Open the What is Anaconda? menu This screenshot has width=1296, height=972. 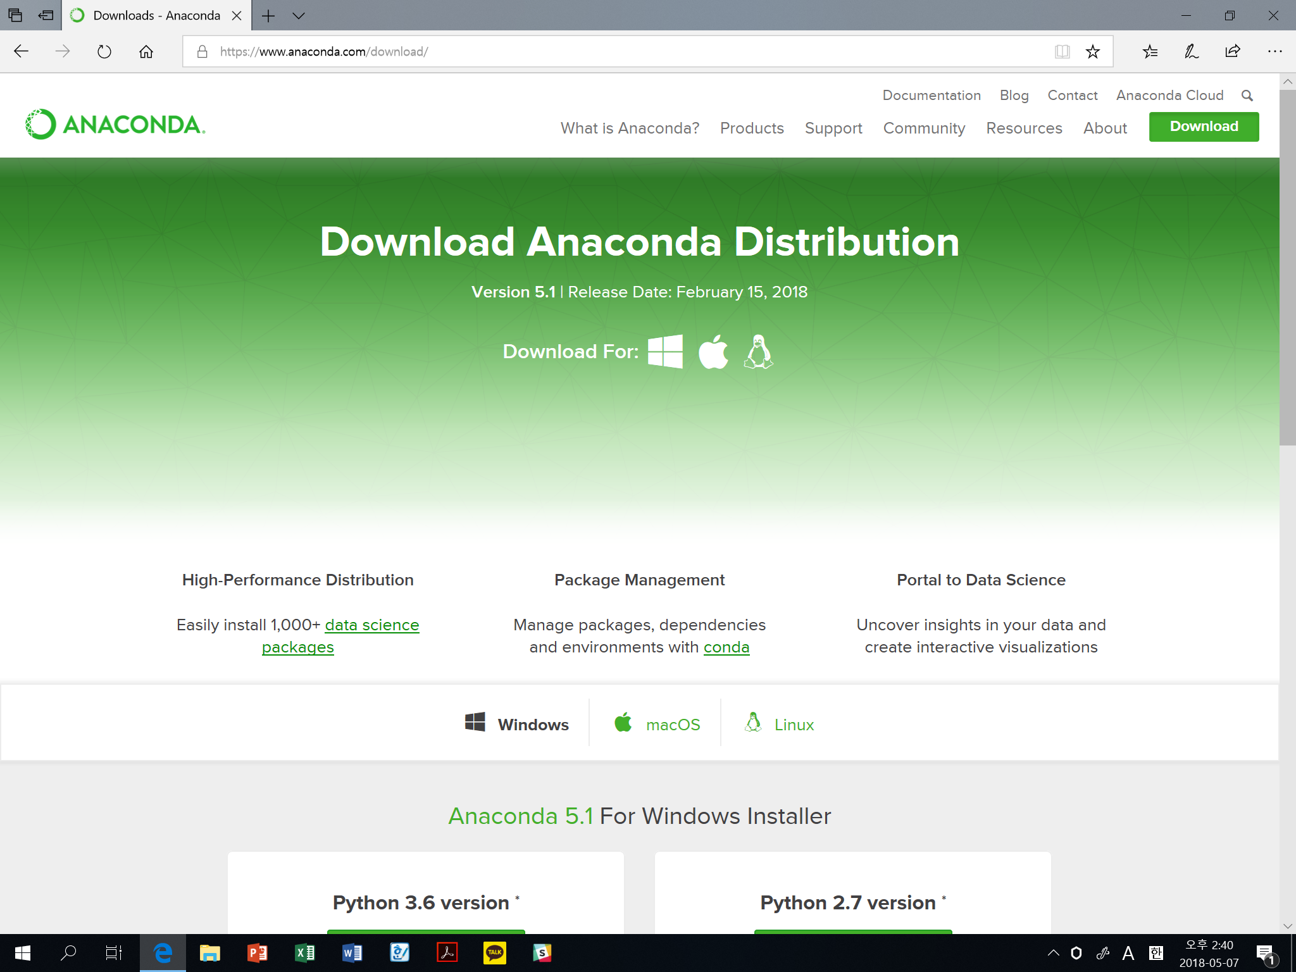[630, 128]
